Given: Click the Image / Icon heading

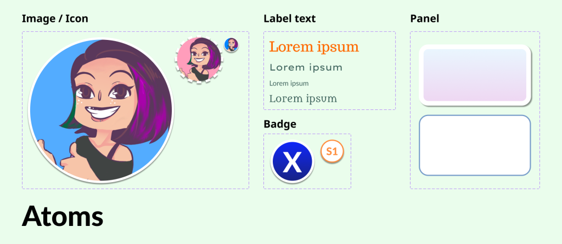Looking at the screenshot, I should 55,19.
